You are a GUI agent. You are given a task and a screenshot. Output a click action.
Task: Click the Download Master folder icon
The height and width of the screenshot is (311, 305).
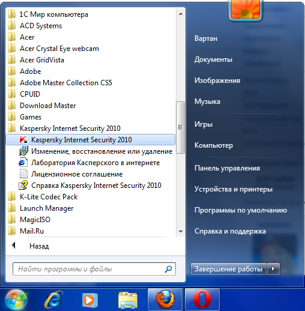coord(12,106)
